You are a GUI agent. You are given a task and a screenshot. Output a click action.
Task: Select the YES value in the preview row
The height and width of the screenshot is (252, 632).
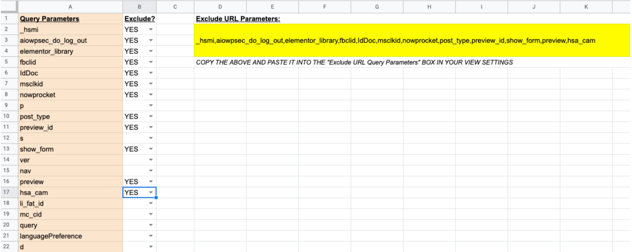coord(131,182)
